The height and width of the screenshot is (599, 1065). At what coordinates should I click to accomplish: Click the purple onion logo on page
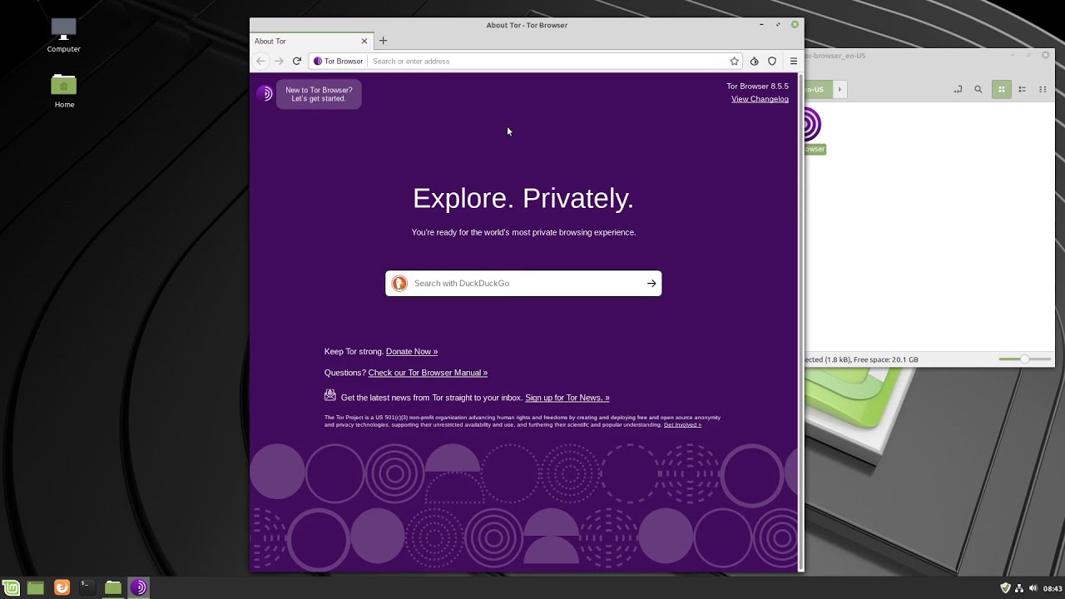point(265,93)
